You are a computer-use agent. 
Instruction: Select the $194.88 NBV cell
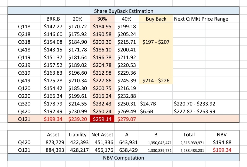[222, 142]
